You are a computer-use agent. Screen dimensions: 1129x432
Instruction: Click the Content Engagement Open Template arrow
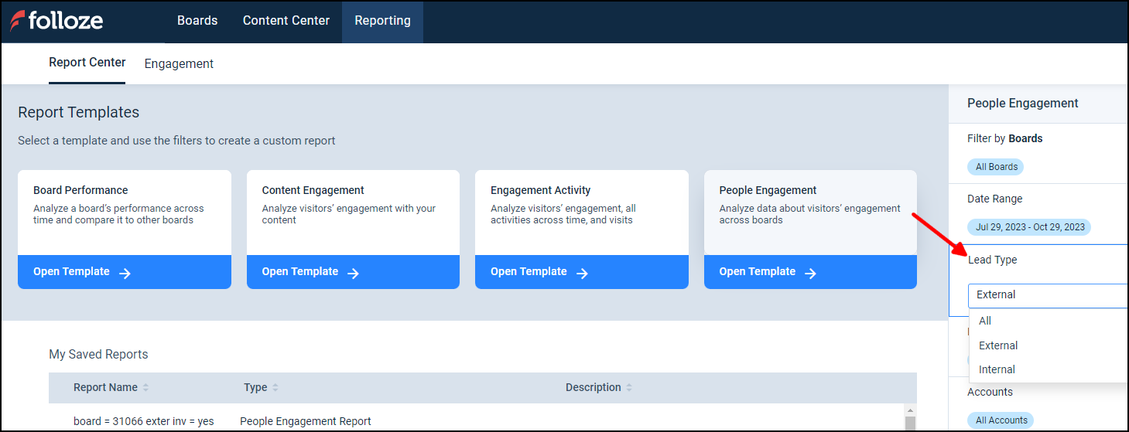coord(353,273)
